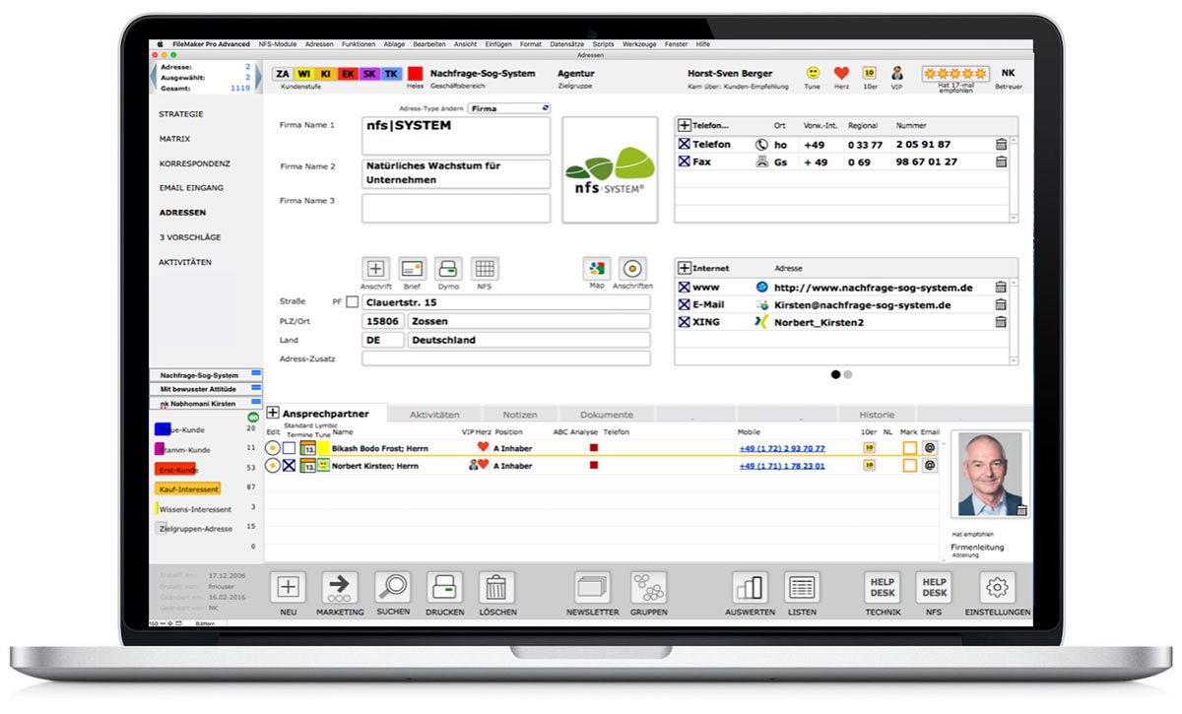Delete the XING row with its trash icon
Image resolution: width=1182 pixels, height=714 pixels.
click(x=1001, y=322)
